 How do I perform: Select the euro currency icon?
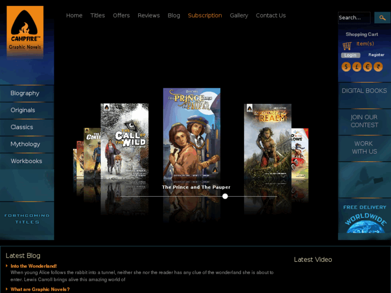pyautogui.click(x=367, y=67)
